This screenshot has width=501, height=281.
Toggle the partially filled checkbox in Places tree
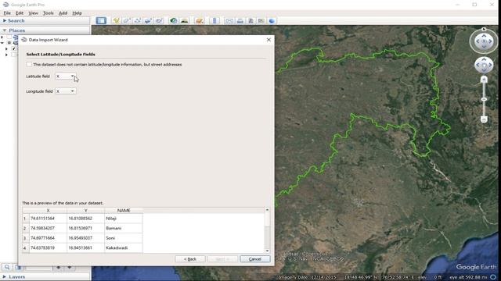coord(9,43)
